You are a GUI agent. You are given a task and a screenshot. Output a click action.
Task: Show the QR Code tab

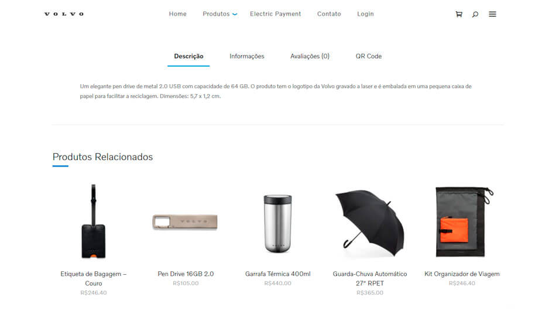click(369, 56)
